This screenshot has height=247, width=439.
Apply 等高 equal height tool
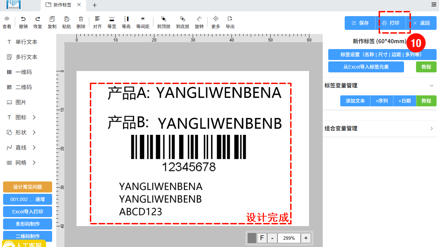pyautogui.click(x=126, y=19)
